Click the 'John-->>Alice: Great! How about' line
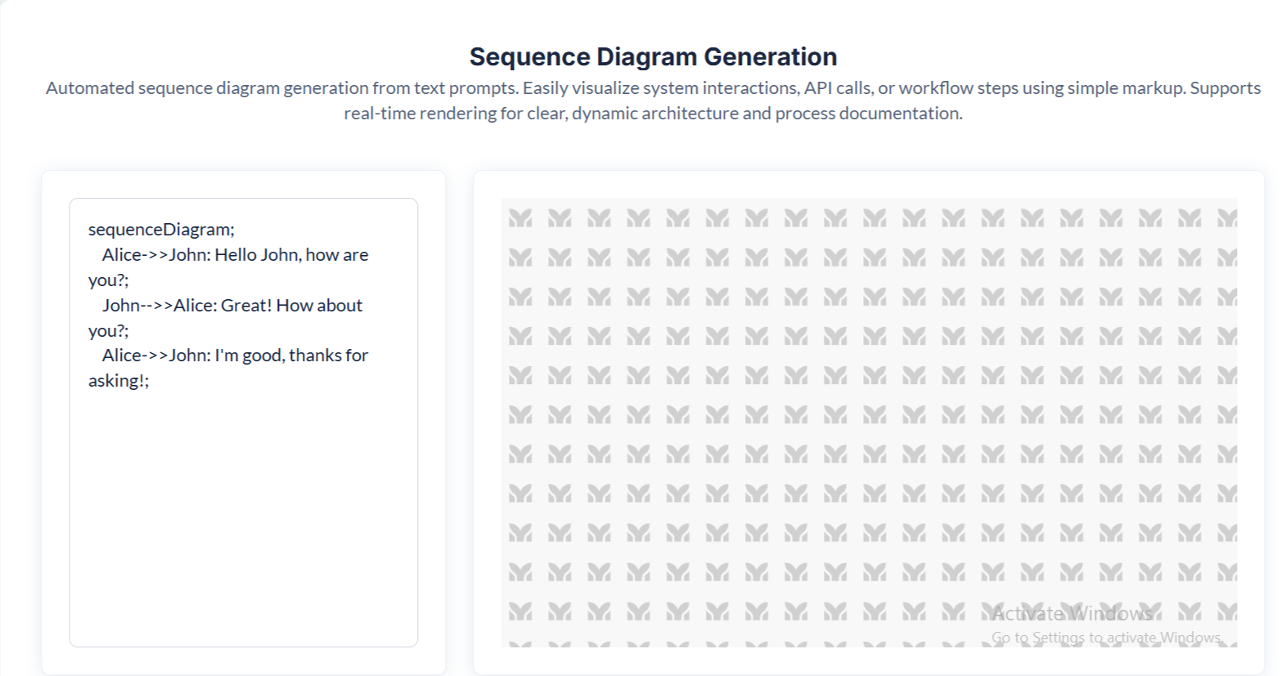Screen dimensions: 1286x676 [x=232, y=306]
